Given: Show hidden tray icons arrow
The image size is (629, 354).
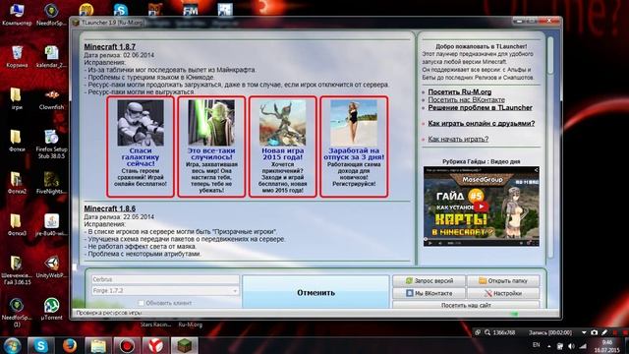Looking at the screenshot, I should 549,345.
